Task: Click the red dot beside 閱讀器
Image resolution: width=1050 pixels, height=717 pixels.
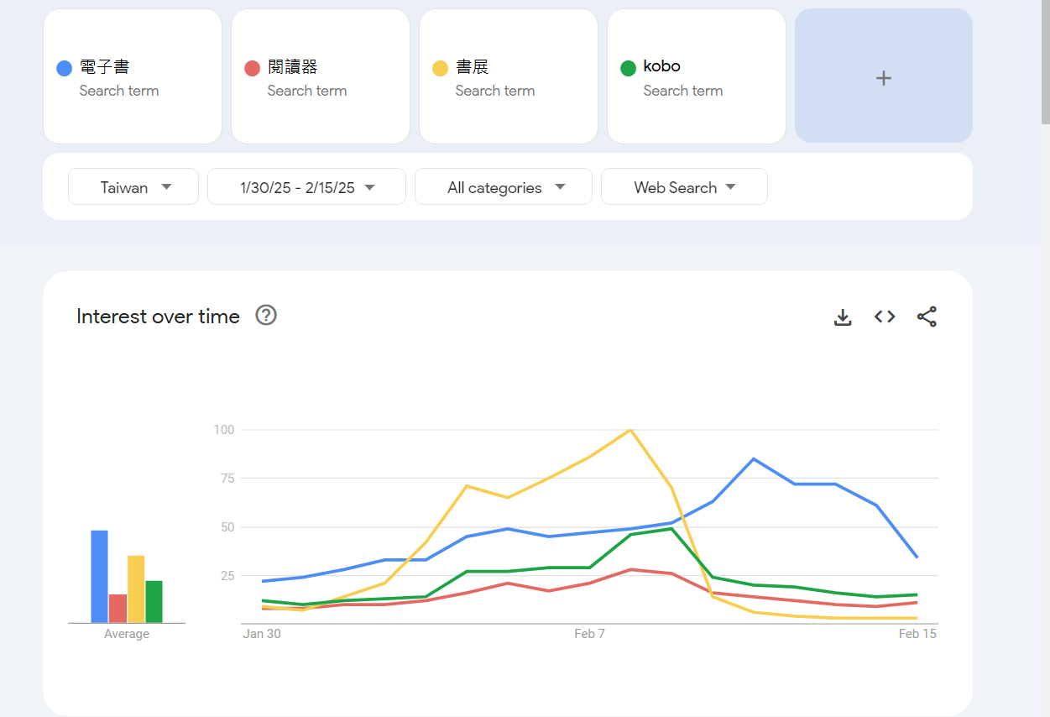Action: click(x=252, y=68)
